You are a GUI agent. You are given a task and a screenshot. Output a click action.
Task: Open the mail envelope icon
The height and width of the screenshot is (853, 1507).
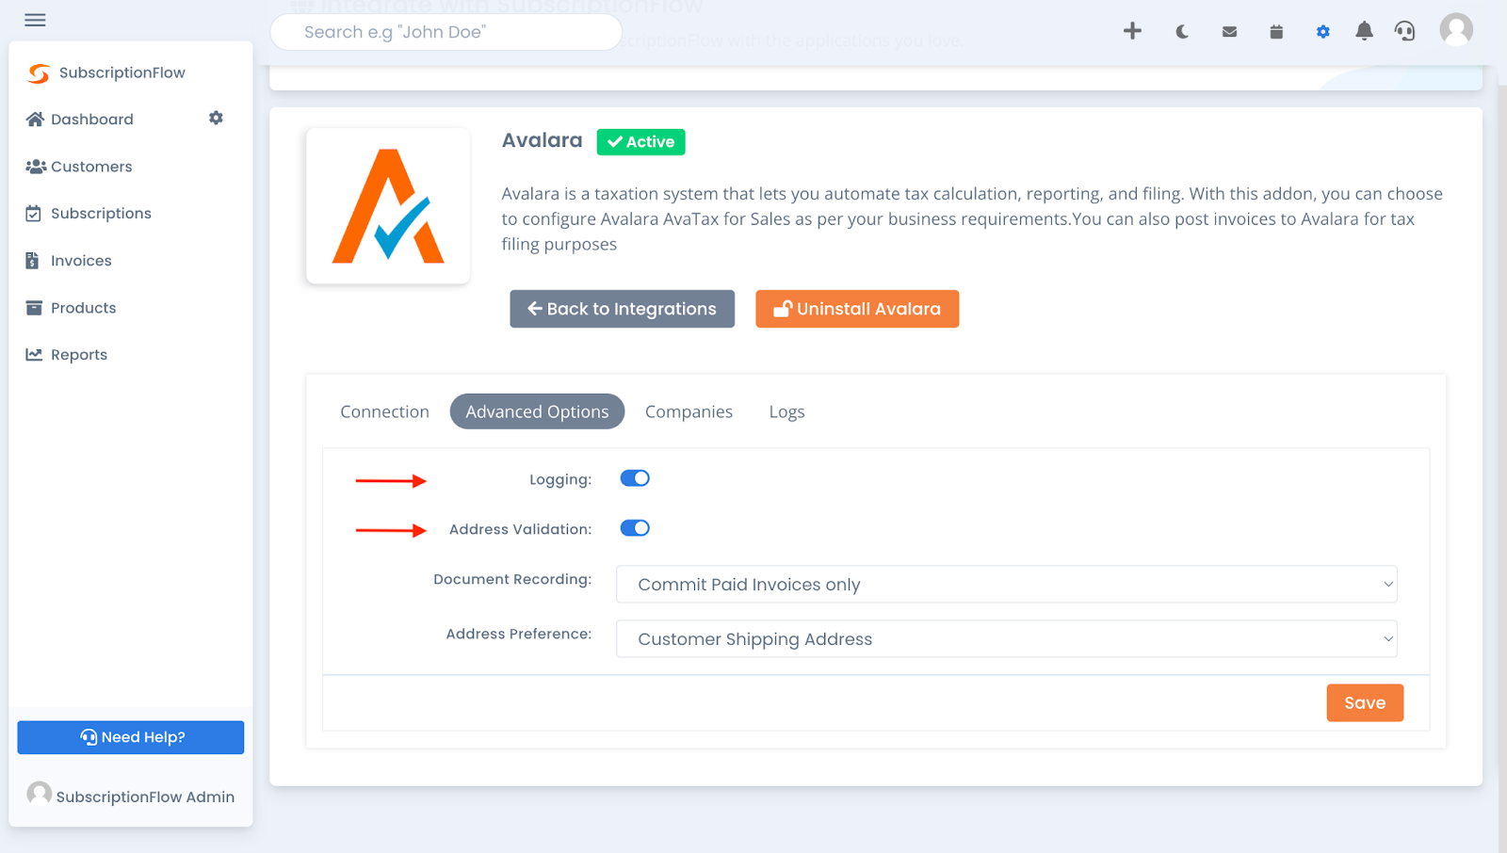pyautogui.click(x=1229, y=32)
